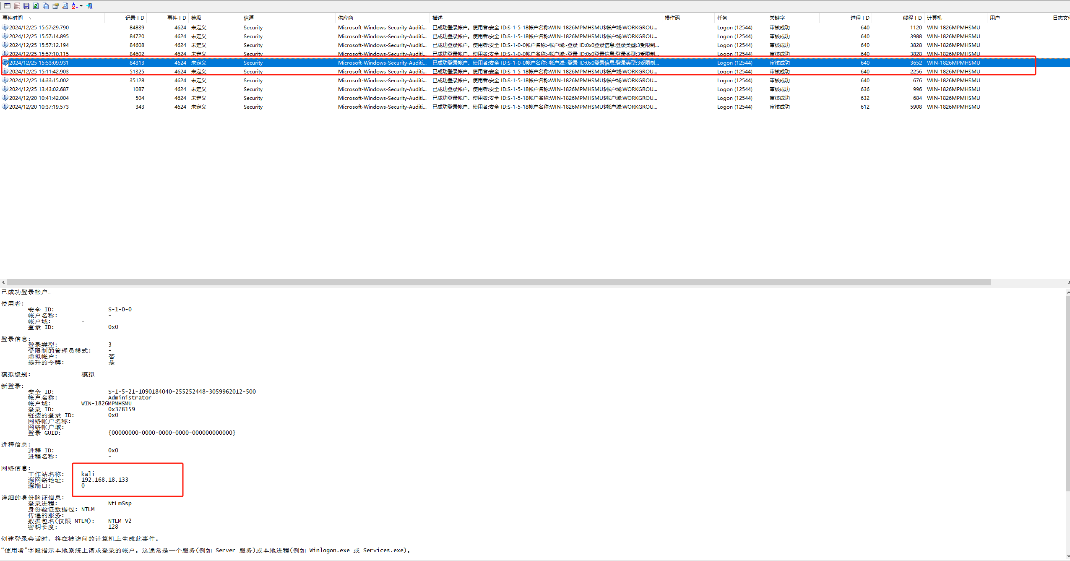Click the exit door icon
Viewport: 1070px width, 561px height.
click(89, 6)
